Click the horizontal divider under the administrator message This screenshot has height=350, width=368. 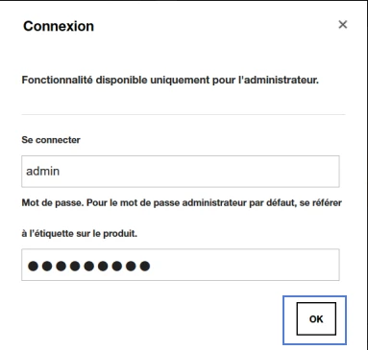(184, 114)
